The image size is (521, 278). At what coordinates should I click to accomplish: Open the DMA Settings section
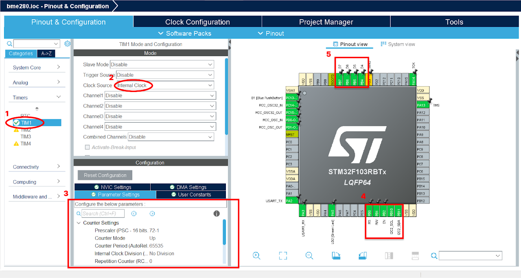[188, 187]
